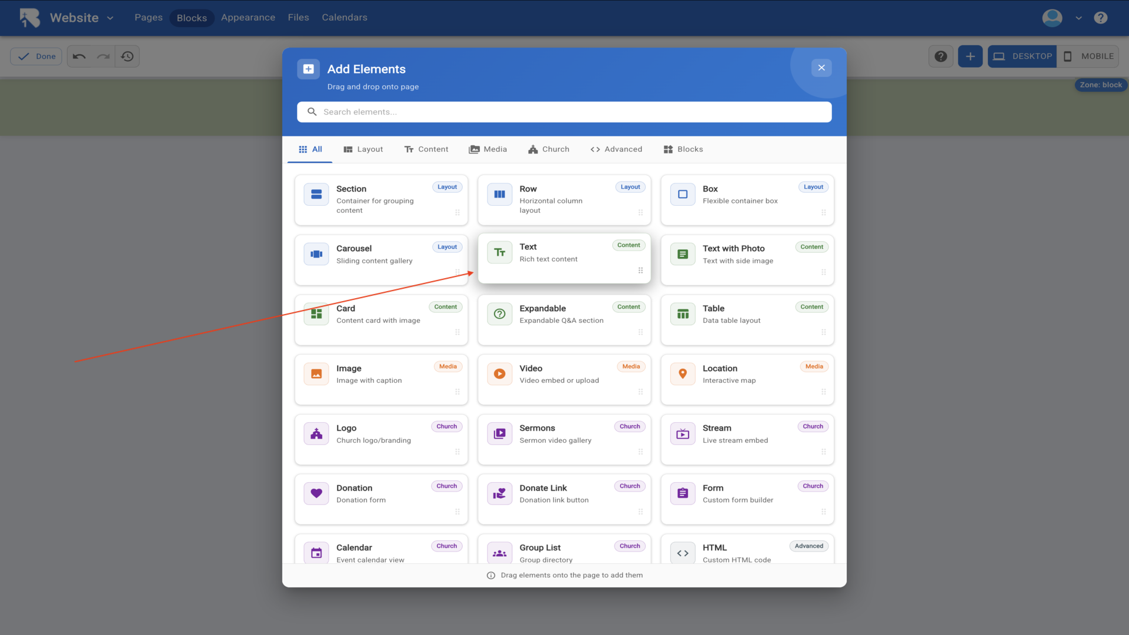
Task: Click the Section element icon
Action: click(316, 194)
